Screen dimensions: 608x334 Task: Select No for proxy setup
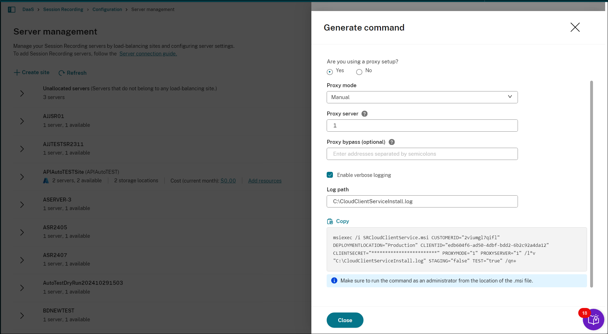359,72
